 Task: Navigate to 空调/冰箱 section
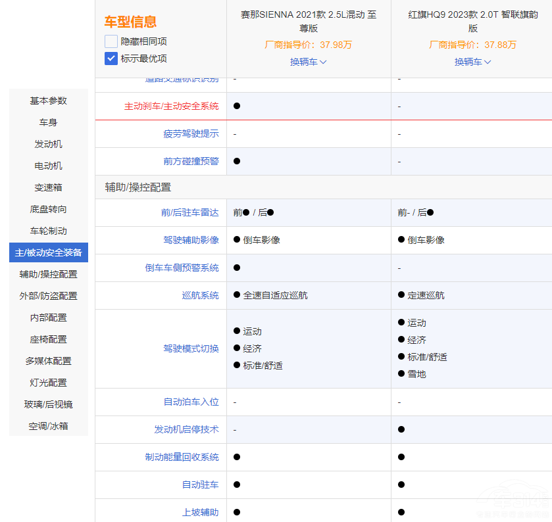(49, 426)
